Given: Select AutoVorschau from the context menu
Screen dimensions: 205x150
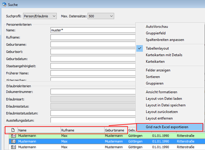Looking at the screenshot, I should click(157, 26).
